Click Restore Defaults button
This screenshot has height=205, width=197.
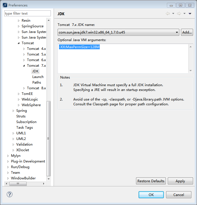pyautogui.click(x=151, y=181)
